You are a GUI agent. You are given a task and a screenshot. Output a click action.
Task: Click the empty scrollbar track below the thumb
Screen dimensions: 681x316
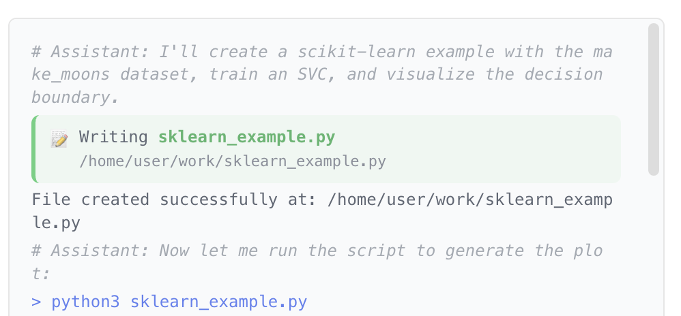(x=653, y=245)
